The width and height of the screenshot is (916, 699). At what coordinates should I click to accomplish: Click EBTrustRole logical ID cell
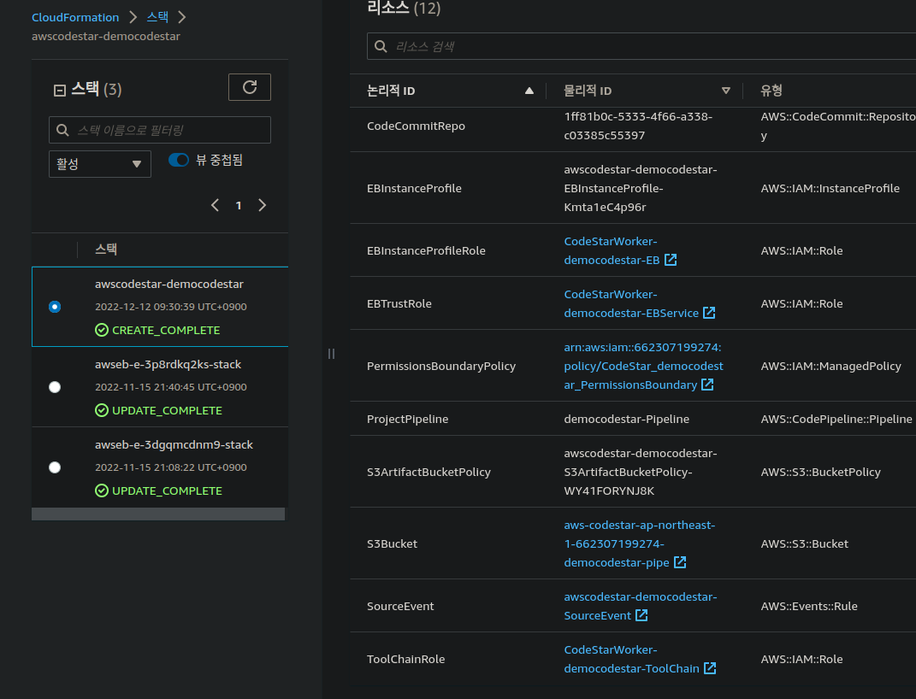(x=399, y=304)
